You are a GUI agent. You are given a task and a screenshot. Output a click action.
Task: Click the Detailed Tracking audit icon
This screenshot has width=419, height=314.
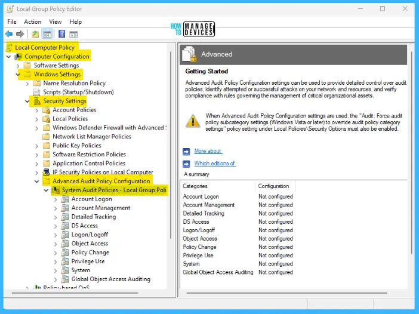tap(65, 217)
